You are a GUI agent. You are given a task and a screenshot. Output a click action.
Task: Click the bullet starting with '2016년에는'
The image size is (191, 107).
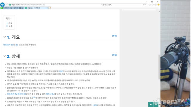(41, 102)
